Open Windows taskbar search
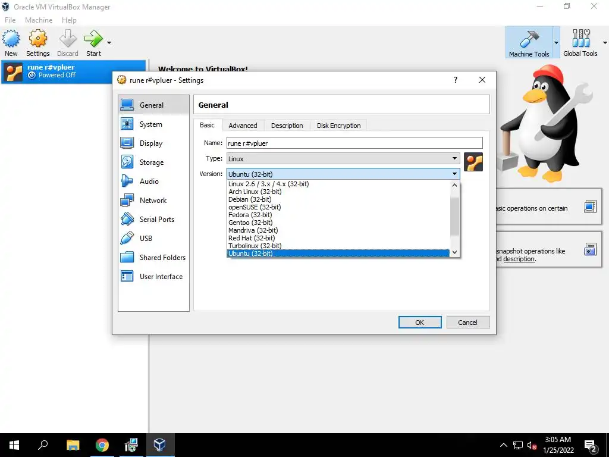Viewport: 609px width, 457px height. tap(43, 445)
